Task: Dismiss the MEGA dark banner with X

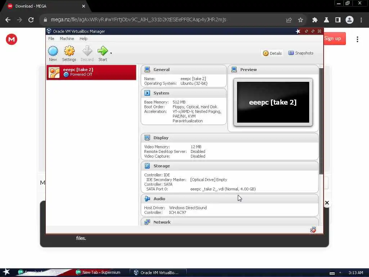Action: 327,203
